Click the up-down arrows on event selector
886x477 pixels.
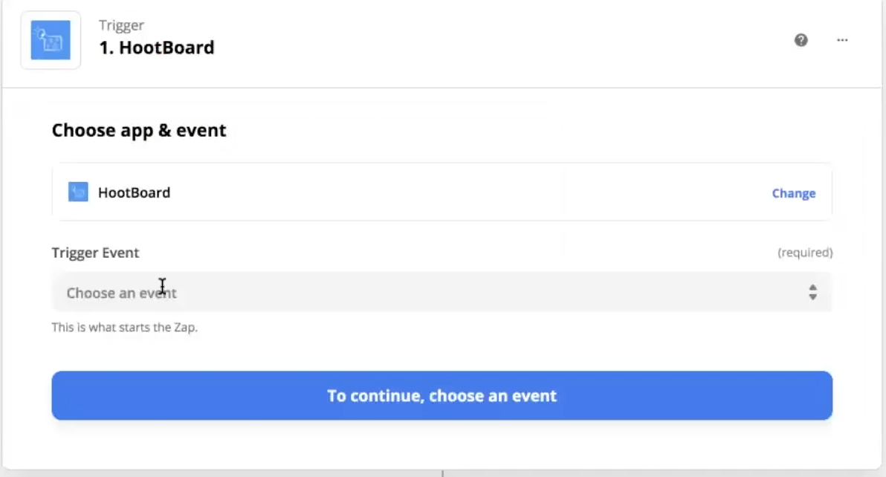(x=812, y=293)
